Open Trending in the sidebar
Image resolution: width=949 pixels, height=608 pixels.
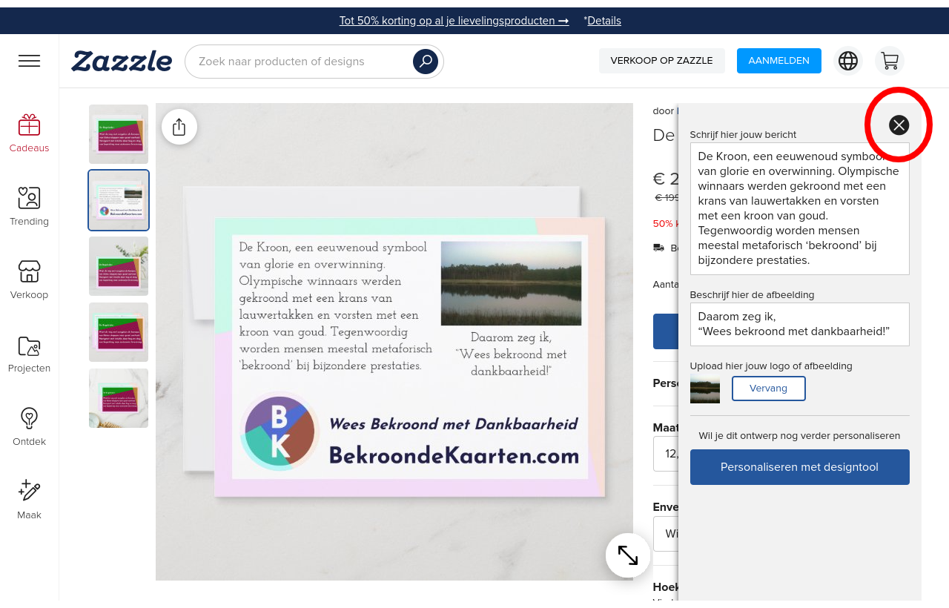(29, 207)
